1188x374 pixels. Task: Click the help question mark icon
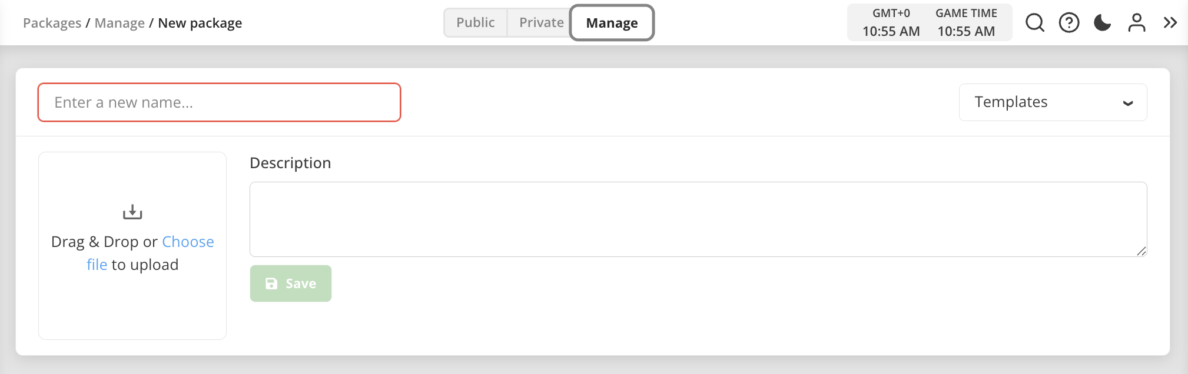pyautogui.click(x=1068, y=23)
